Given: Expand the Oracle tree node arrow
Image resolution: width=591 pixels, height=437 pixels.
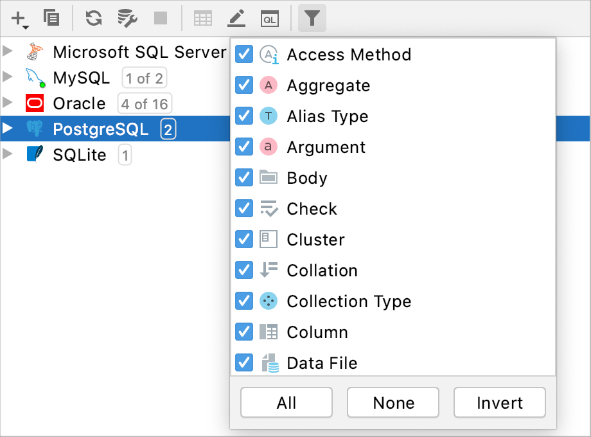Looking at the screenshot, I should (8, 103).
